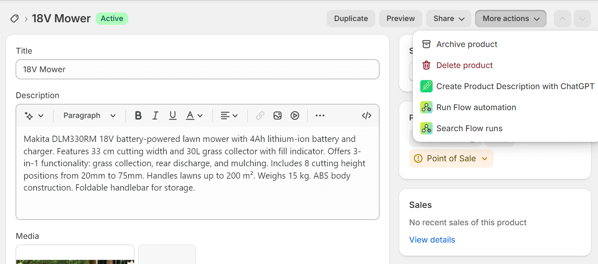The height and width of the screenshot is (264, 598).
Task: Expand the Point of Sale warning dropdown
Action: click(451, 158)
